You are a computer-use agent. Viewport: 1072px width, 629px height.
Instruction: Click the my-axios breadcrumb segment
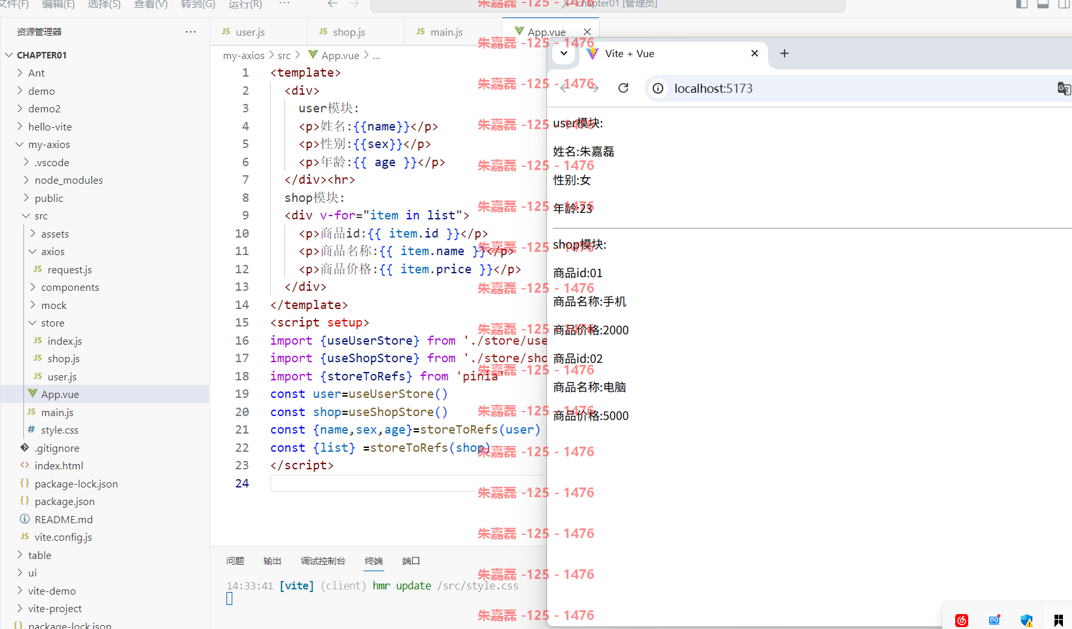[x=244, y=56]
